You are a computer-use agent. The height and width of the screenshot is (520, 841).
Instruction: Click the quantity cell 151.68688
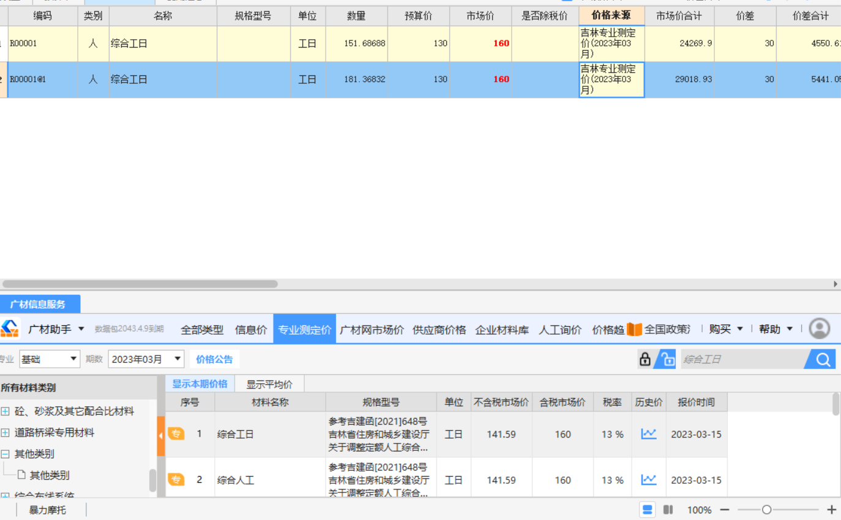point(356,43)
